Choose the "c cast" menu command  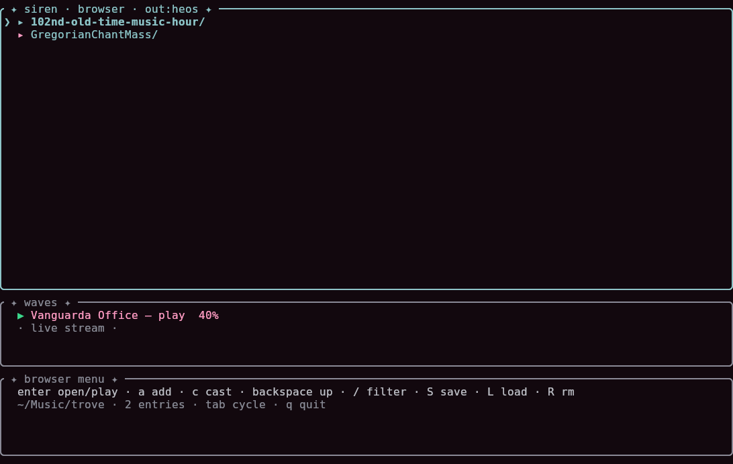click(211, 392)
